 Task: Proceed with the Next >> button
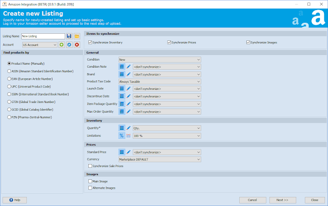point(283,200)
